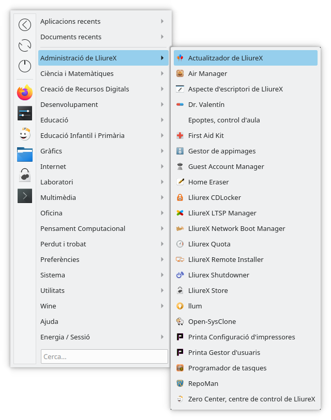Expand the Educació category arrow
Screen dimensions: 331x420
162,120
